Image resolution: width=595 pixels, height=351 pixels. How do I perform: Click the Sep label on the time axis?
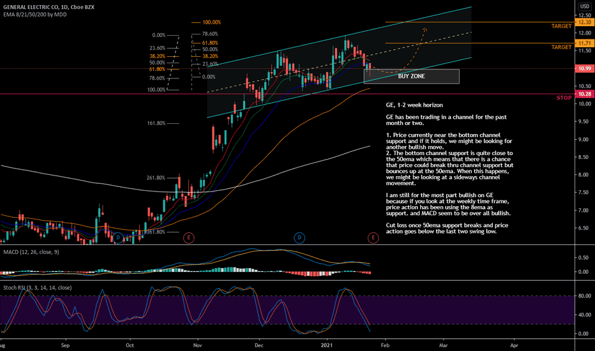65,345
